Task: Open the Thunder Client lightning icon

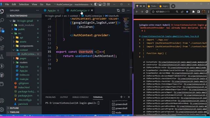Action: [x=2, y=66]
